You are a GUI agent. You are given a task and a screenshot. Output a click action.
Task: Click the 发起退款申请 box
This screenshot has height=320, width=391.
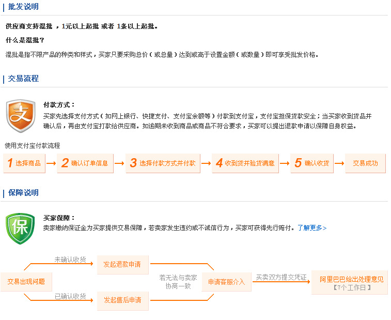pyautogui.click(x=123, y=265)
